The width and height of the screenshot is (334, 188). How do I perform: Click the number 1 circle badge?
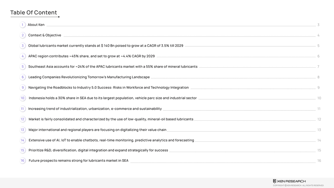coord(22,25)
